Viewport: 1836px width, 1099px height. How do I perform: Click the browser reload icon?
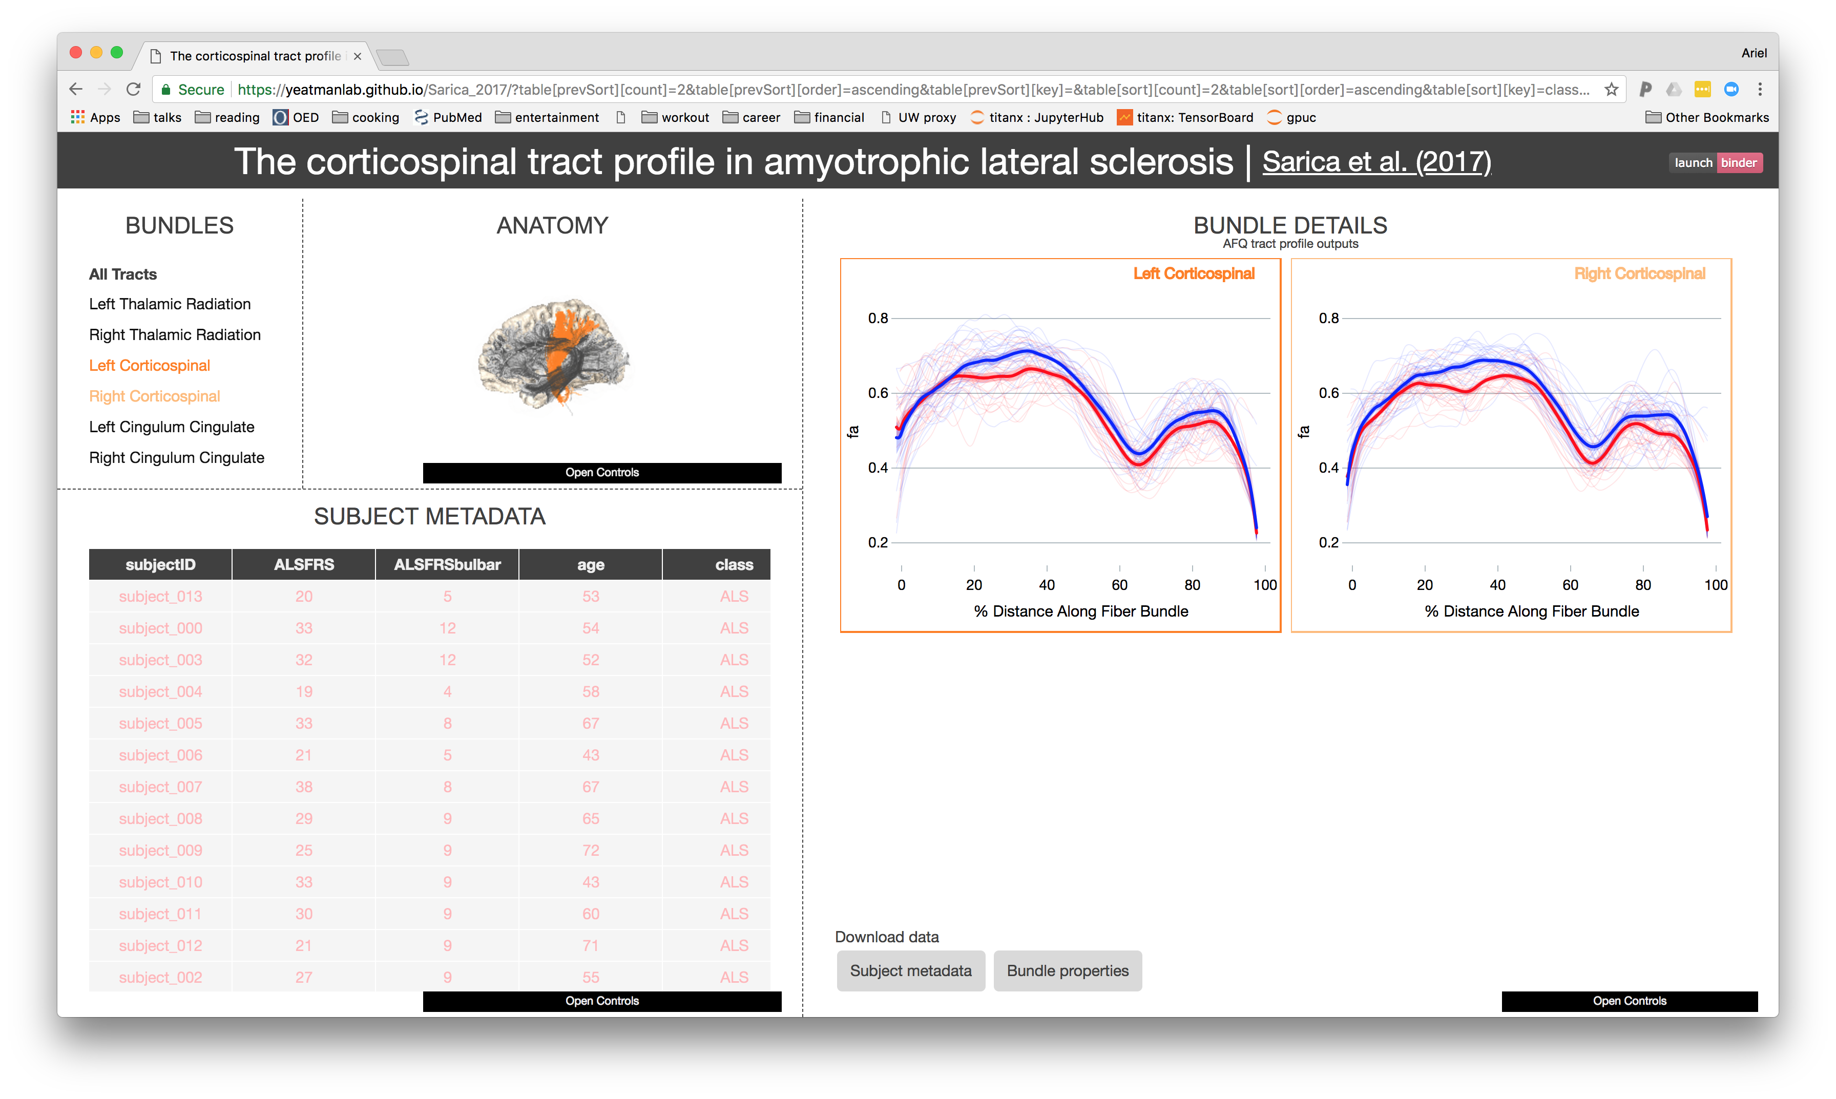click(x=133, y=90)
